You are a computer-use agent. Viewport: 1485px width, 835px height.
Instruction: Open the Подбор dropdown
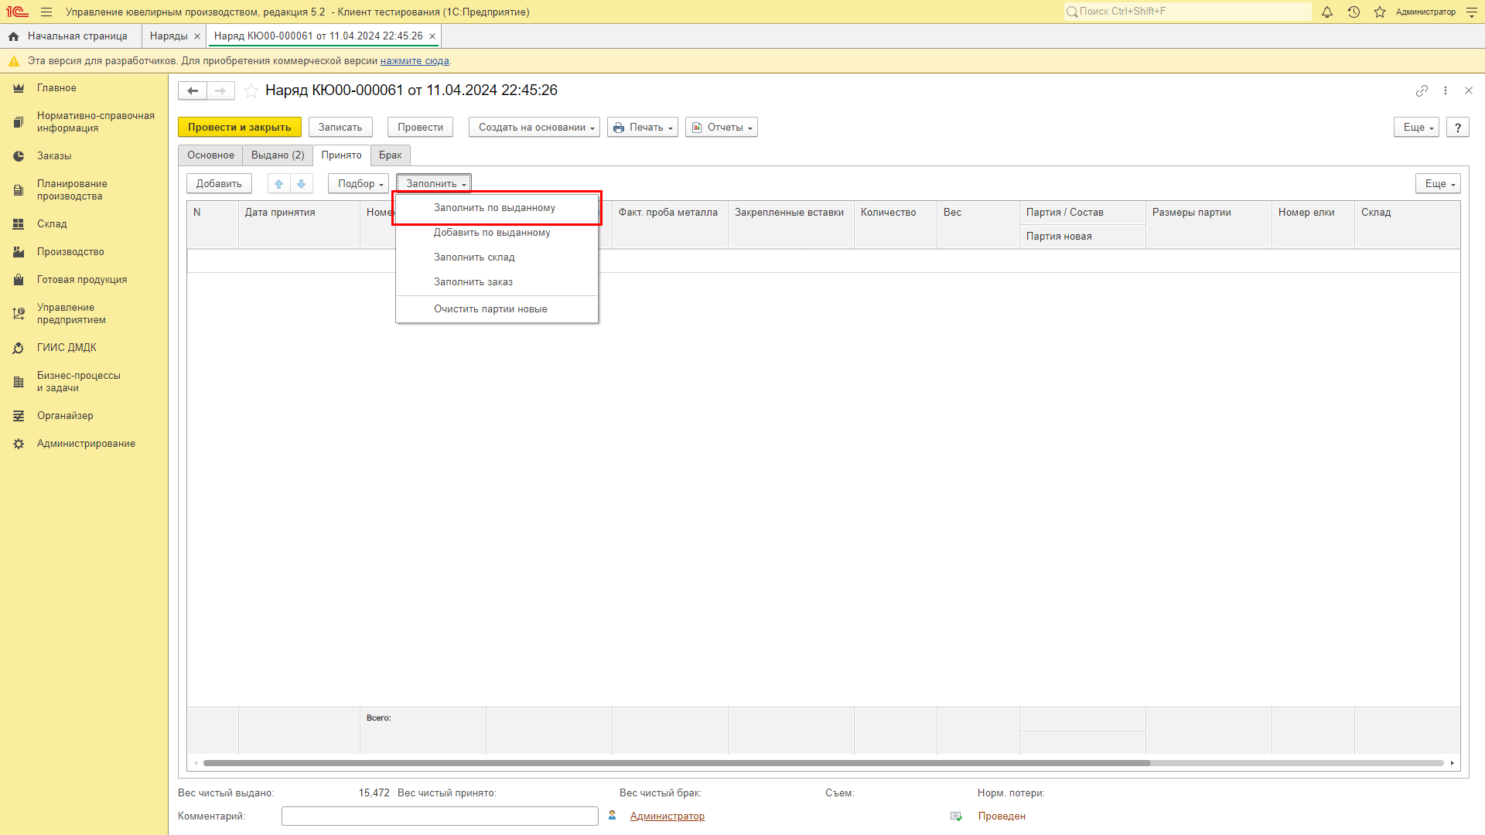point(359,184)
